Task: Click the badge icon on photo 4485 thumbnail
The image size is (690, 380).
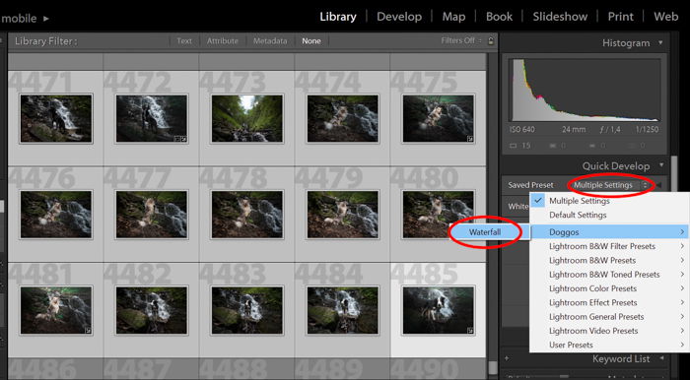Action: click(471, 330)
